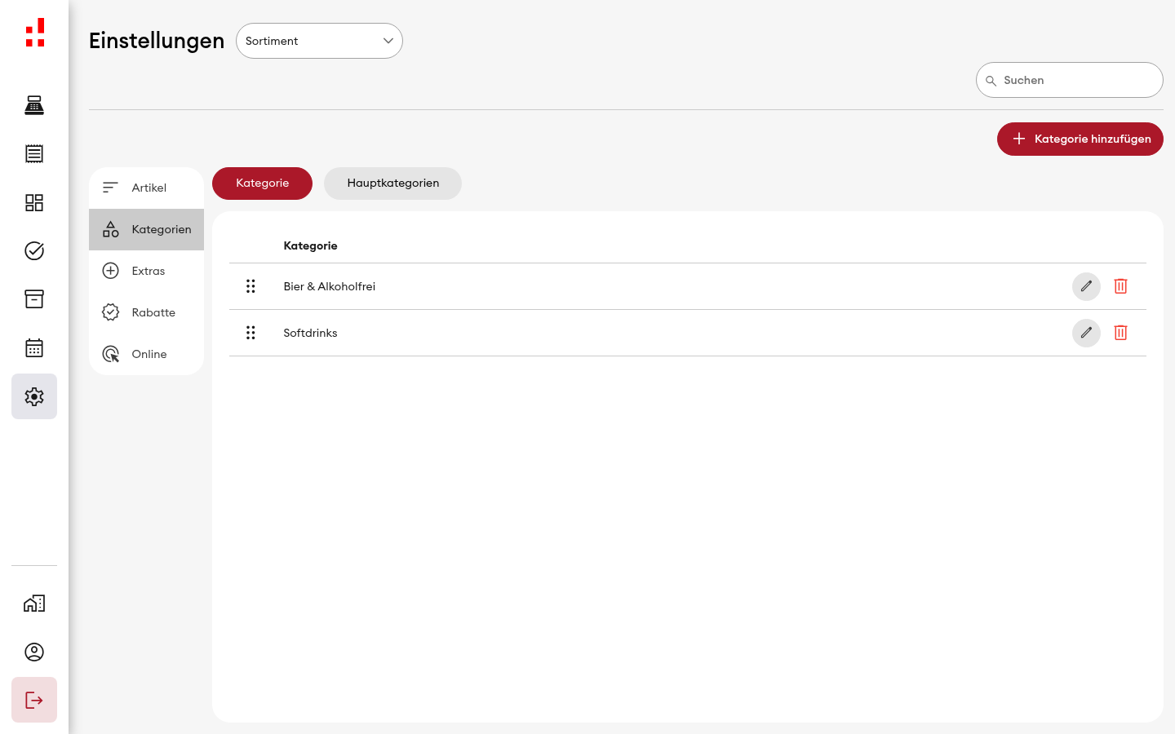Open the Rabatte section
Image resolution: width=1175 pixels, height=734 pixels.
[x=146, y=312]
